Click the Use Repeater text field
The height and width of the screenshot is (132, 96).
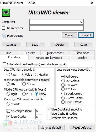(x=56, y=28)
